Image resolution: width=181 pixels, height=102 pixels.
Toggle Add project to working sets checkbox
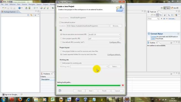click(61, 63)
